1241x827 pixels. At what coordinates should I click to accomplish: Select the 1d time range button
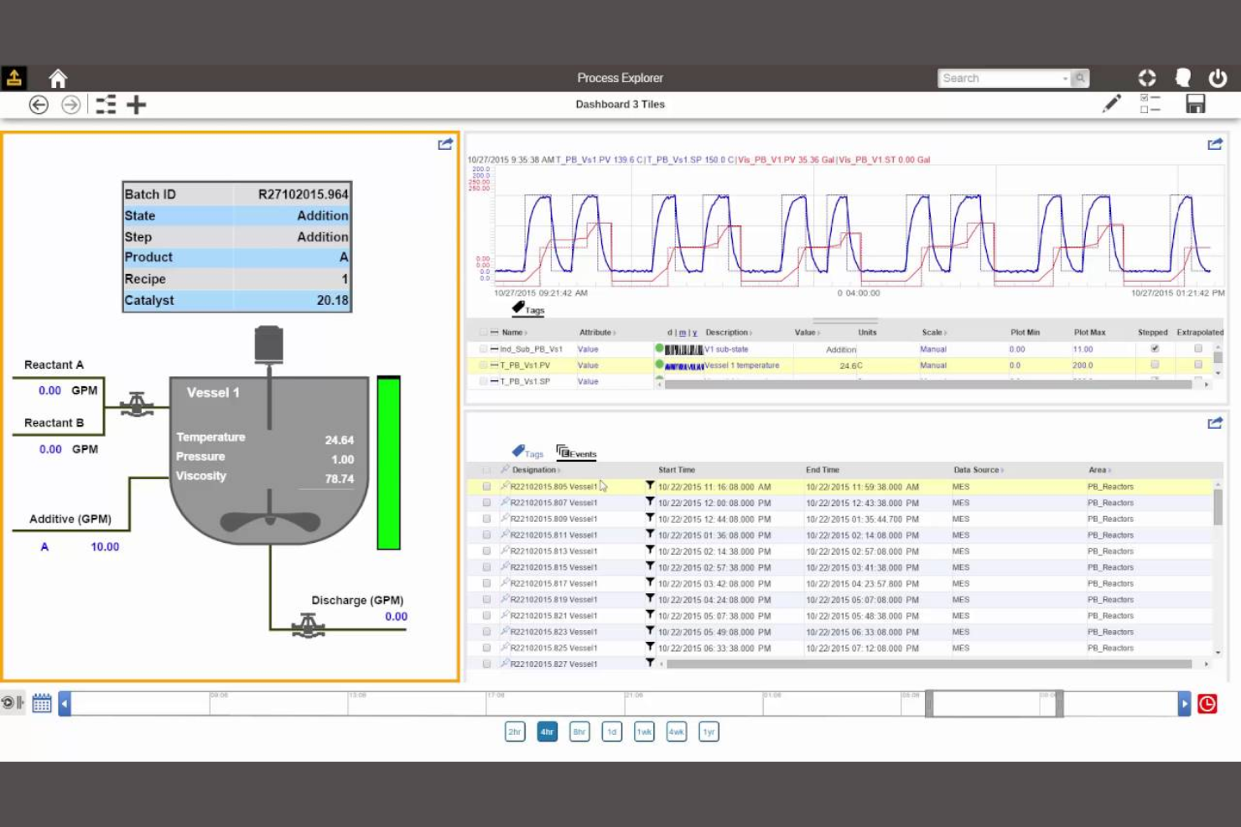[611, 731]
